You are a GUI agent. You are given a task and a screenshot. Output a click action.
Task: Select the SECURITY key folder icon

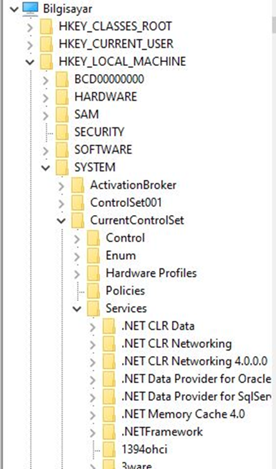[x=62, y=132]
